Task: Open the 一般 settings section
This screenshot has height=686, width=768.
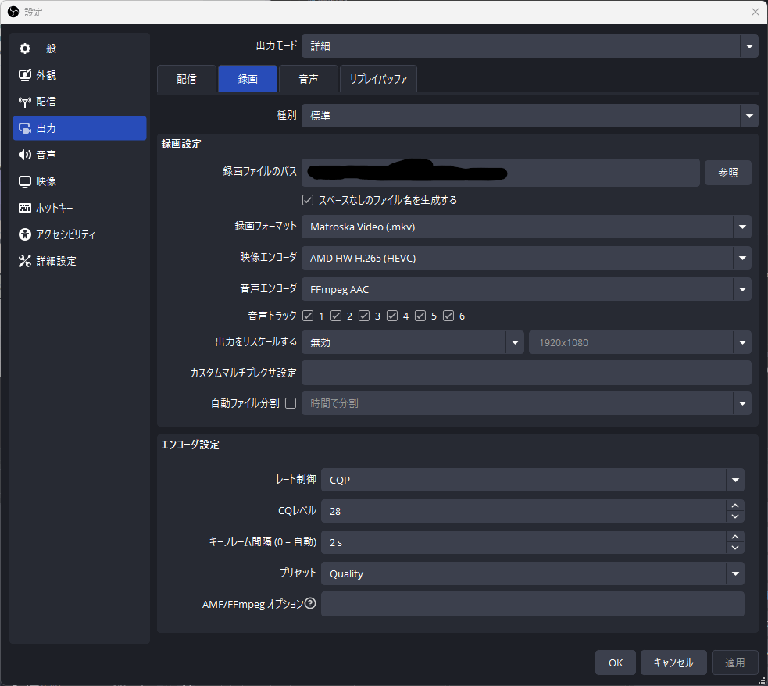Action: point(47,48)
